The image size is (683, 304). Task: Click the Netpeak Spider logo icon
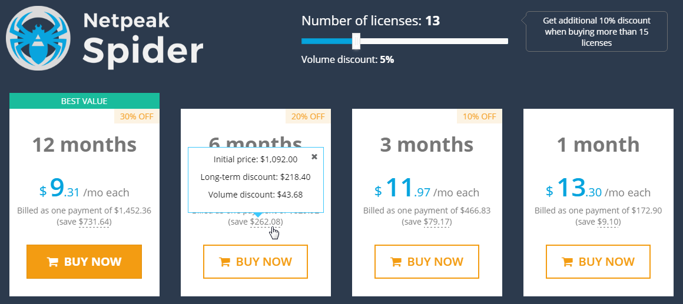click(x=38, y=38)
